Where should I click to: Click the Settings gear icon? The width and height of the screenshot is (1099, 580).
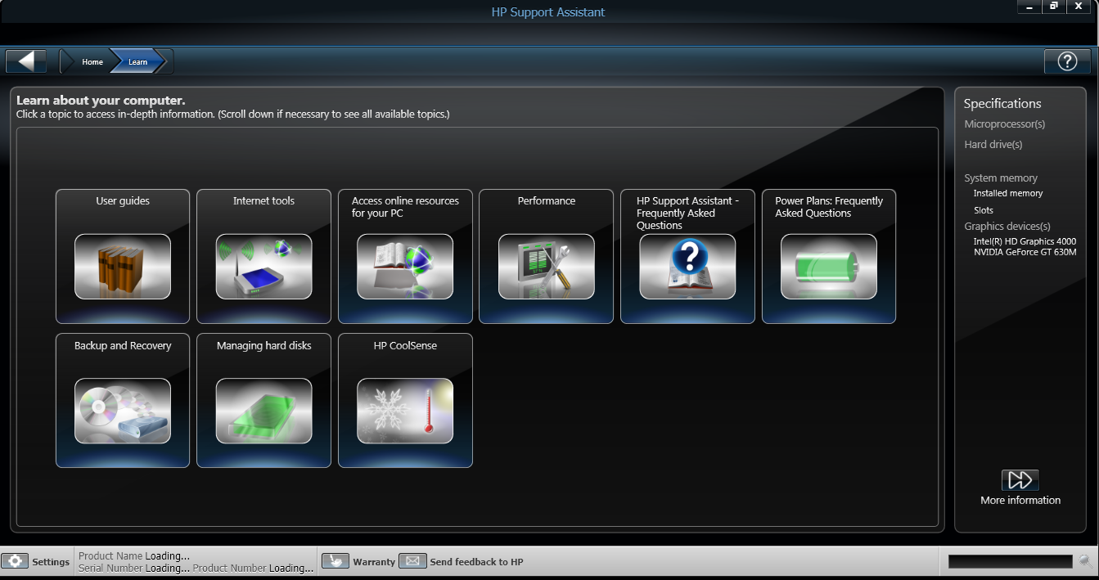[x=16, y=561]
